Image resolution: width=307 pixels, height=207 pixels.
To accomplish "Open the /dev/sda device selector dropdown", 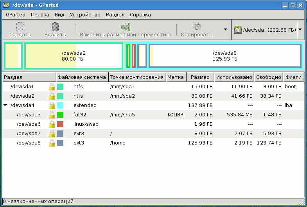I will (x=300, y=30).
